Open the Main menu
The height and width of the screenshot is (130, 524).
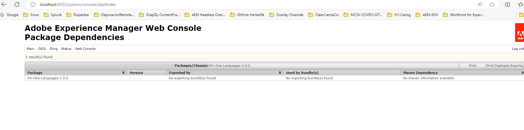[x=30, y=49]
